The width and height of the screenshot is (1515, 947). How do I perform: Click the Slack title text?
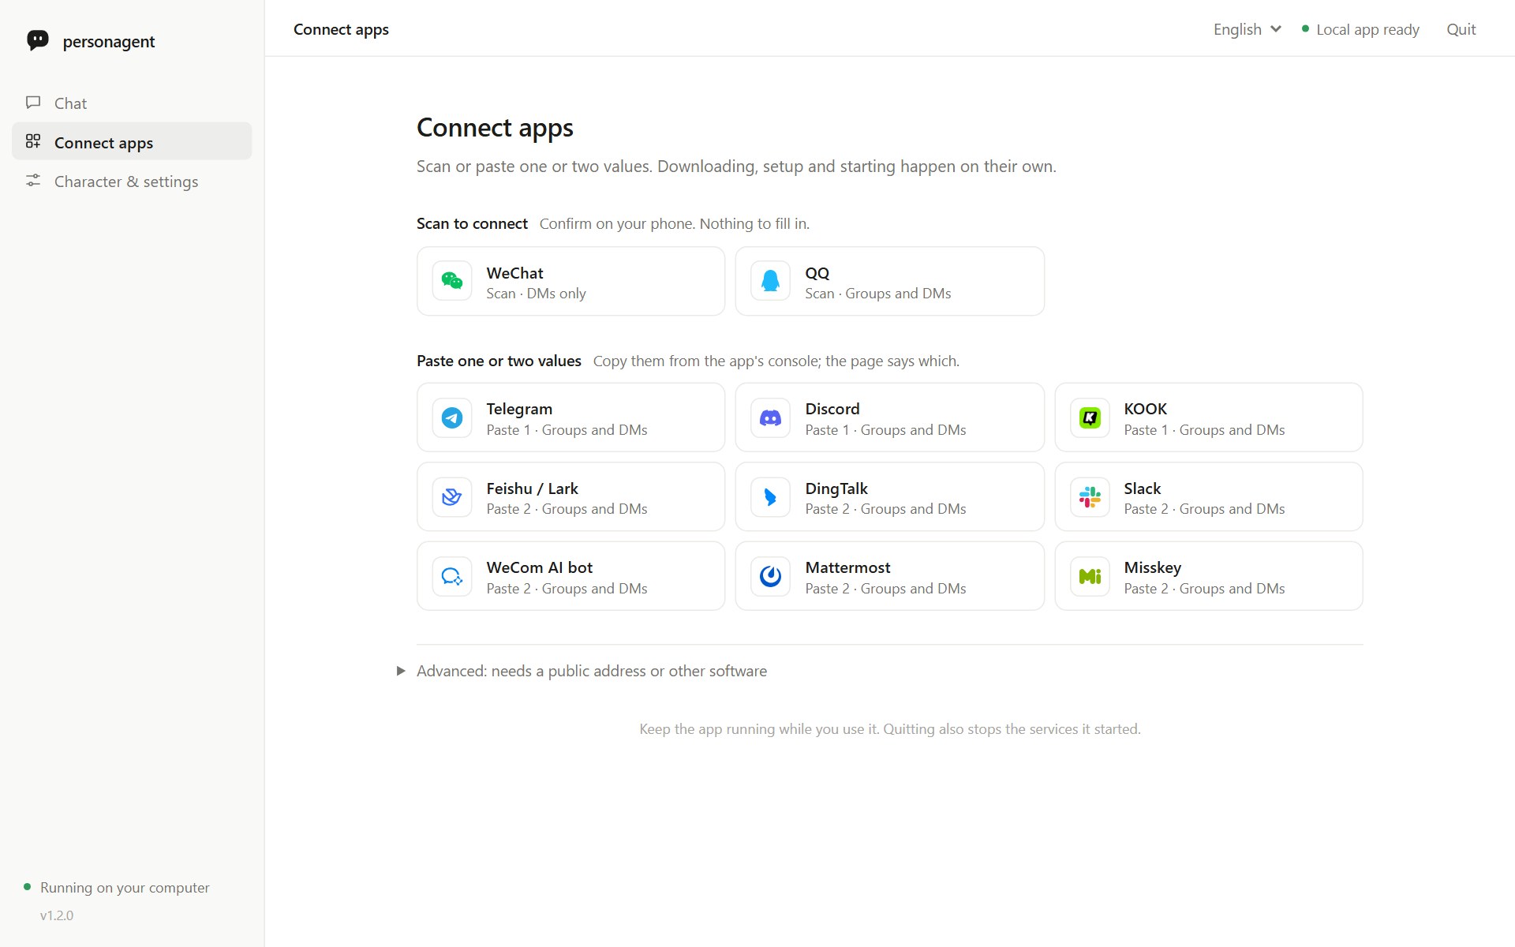(x=1142, y=488)
